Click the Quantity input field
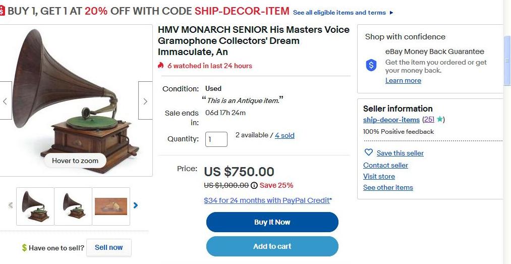The image size is (511, 264). (216, 139)
